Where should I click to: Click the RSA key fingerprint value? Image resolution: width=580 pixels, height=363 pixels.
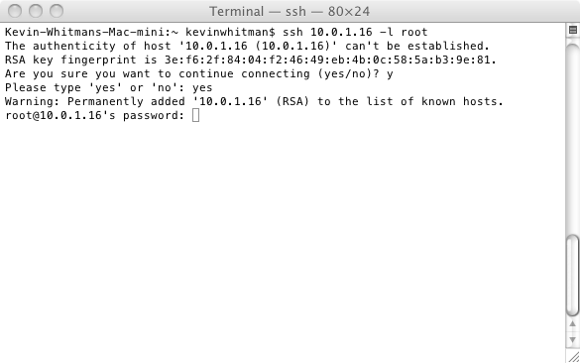(x=327, y=60)
